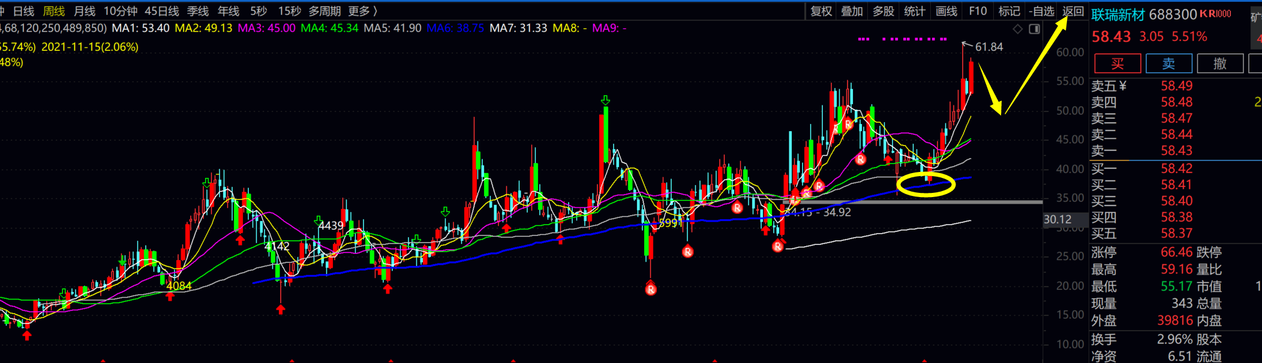
Task: Open the 画线 drawing tools
Action: click(946, 11)
